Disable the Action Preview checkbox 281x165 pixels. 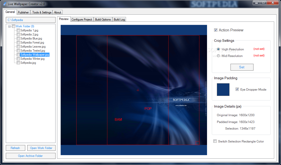tap(216, 30)
